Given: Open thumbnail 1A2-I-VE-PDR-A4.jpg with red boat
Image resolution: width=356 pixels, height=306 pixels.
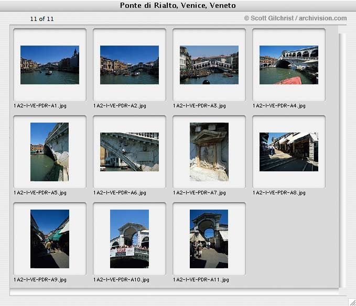Looking at the screenshot, I should [x=289, y=65].
